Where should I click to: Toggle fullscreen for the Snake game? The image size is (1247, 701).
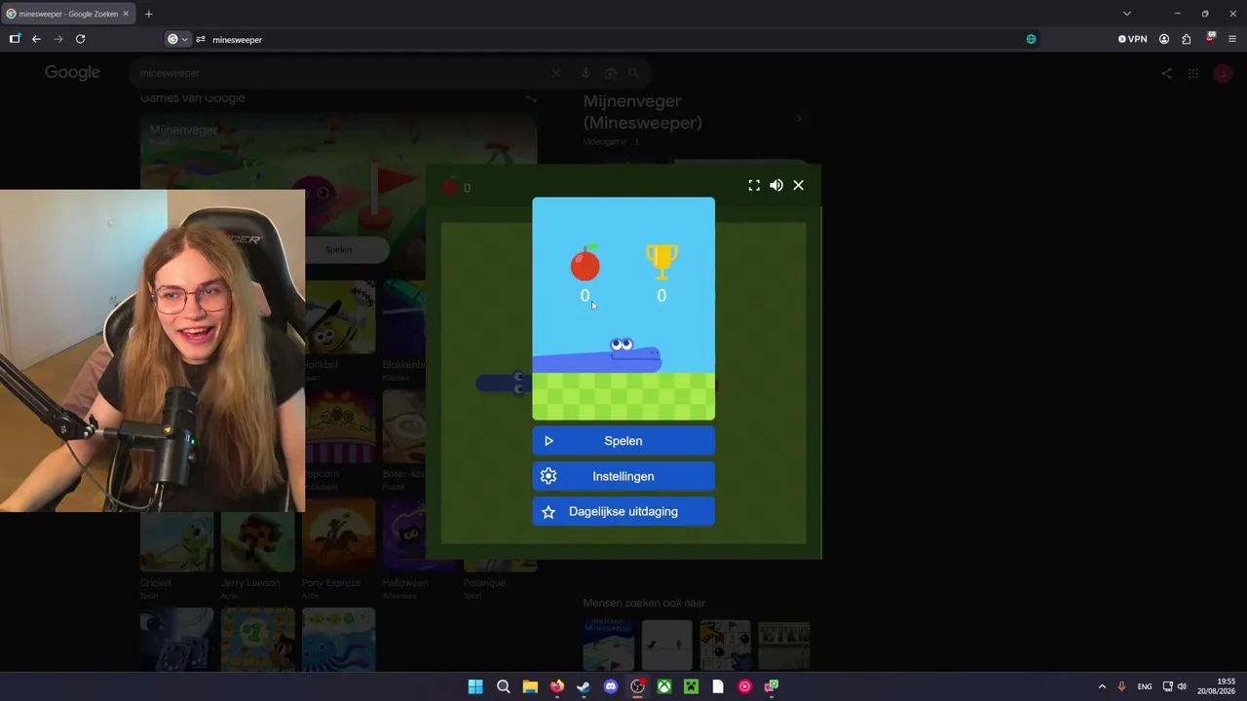coord(754,185)
